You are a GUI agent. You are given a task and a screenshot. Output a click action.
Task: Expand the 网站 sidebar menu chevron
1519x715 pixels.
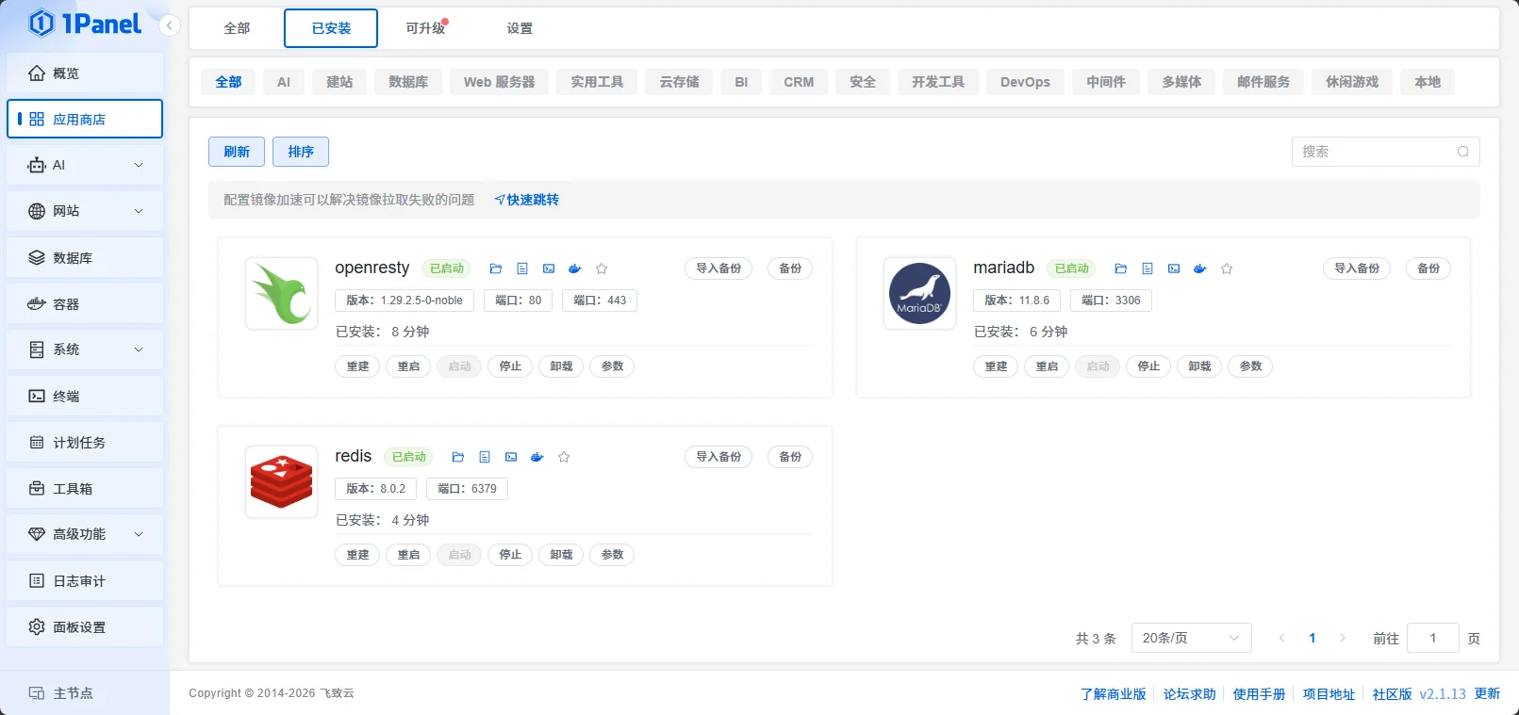coord(139,211)
